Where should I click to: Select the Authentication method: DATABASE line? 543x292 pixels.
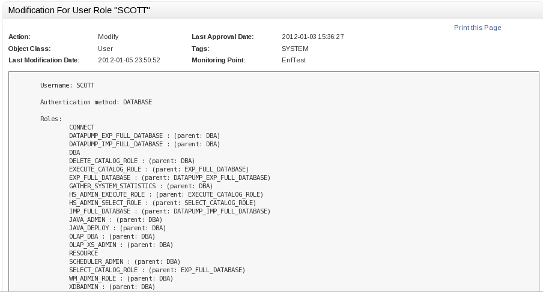(x=96, y=102)
